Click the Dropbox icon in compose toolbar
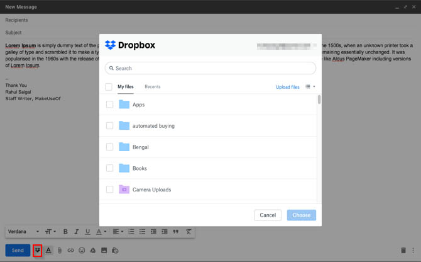 pos(38,250)
